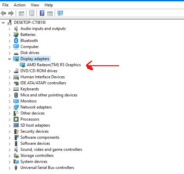
Task: Click the Mice and other pointing devices icon
Action: [x=16, y=95]
